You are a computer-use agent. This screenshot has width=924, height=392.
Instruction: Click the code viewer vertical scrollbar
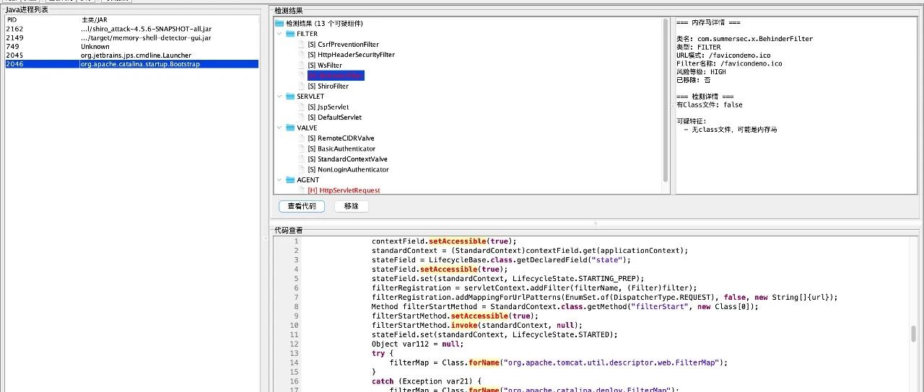click(913, 334)
